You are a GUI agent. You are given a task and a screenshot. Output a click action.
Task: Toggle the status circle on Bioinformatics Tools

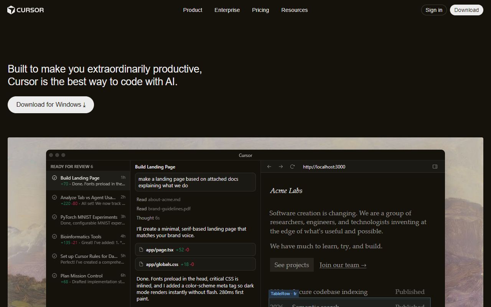(x=54, y=236)
